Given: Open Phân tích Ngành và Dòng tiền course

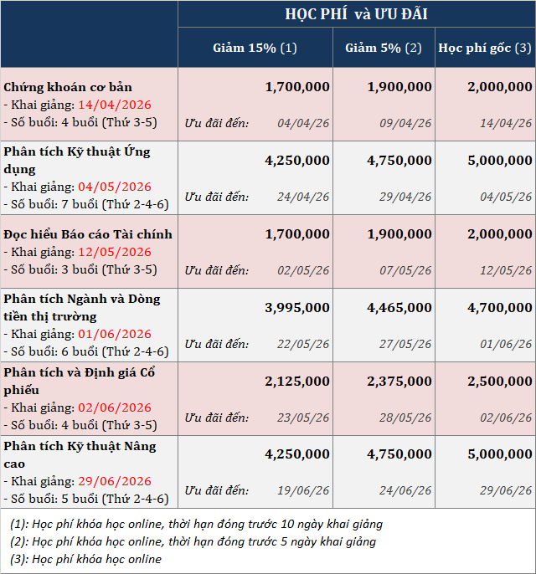Looking at the screenshot, I should [82, 308].
